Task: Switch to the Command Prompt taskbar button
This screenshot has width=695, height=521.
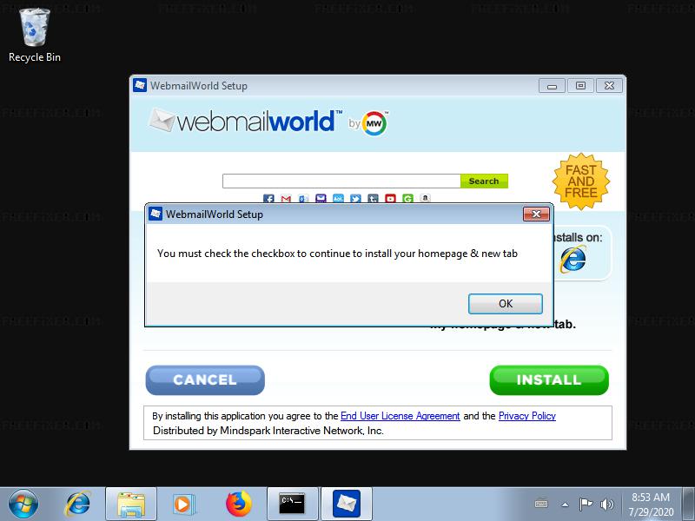Action: click(x=293, y=505)
